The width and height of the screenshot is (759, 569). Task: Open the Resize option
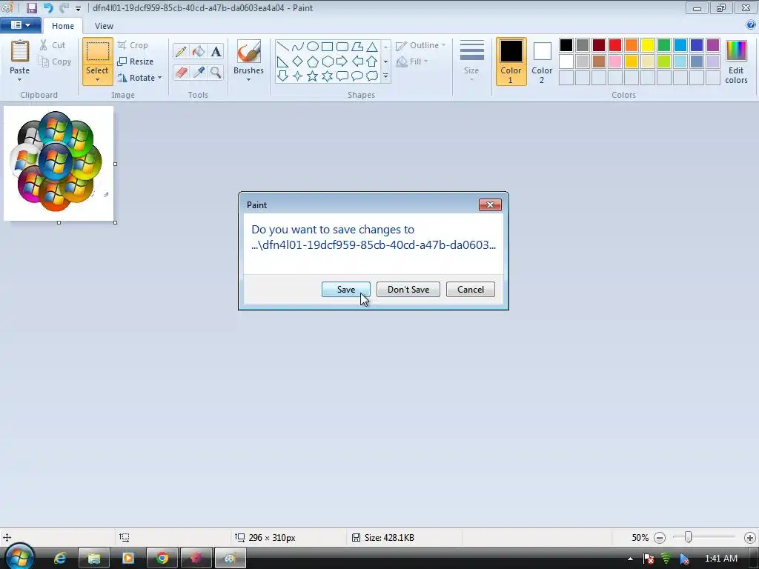pyautogui.click(x=136, y=61)
